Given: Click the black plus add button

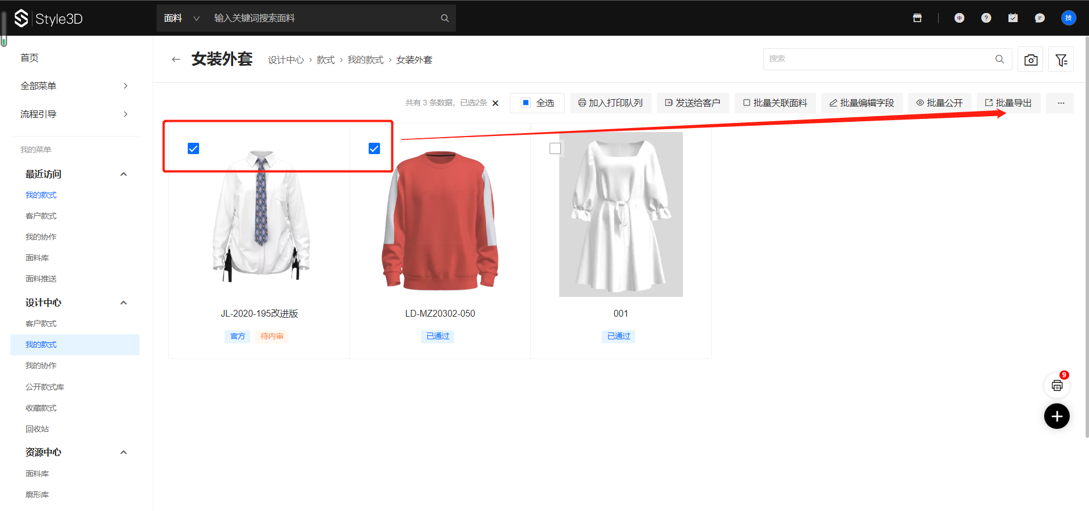Looking at the screenshot, I should (1057, 416).
